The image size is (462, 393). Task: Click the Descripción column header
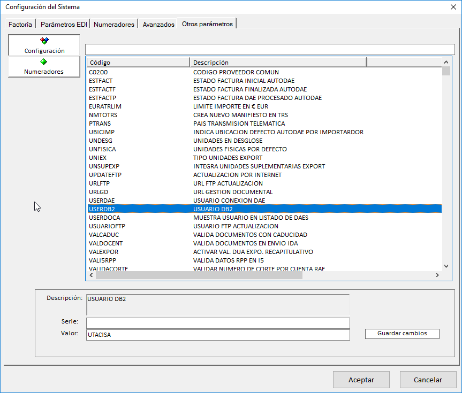click(277, 63)
